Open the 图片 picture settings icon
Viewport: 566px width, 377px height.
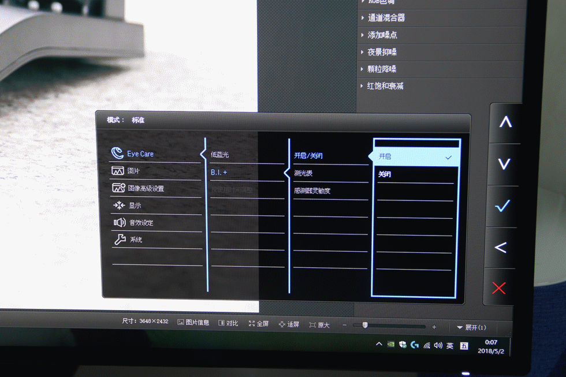pyautogui.click(x=118, y=171)
